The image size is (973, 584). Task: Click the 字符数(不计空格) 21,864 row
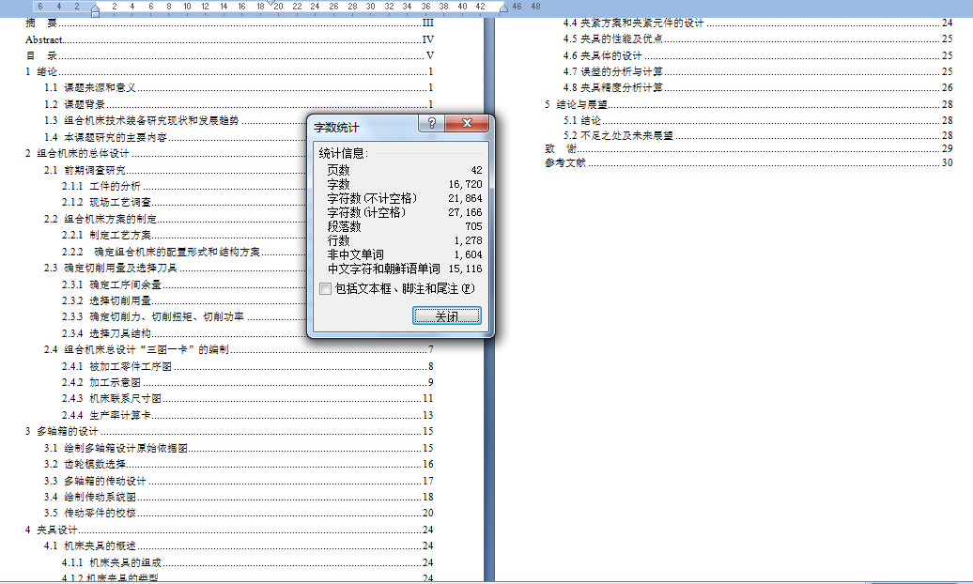click(x=405, y=198)
